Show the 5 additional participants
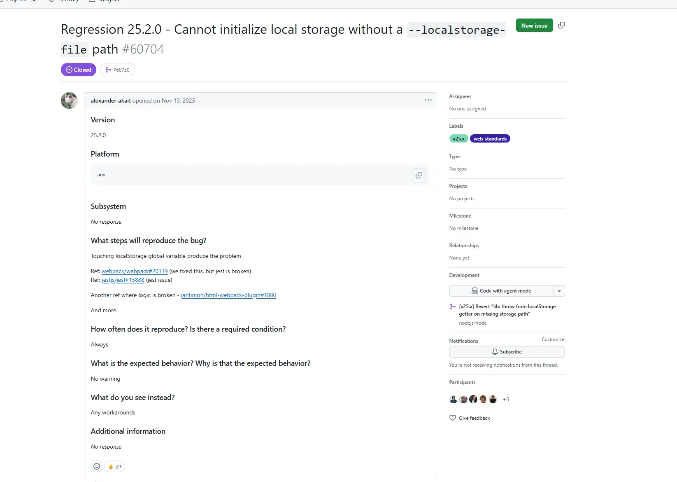The image size is (677, 482). click(x=505, y=399)
